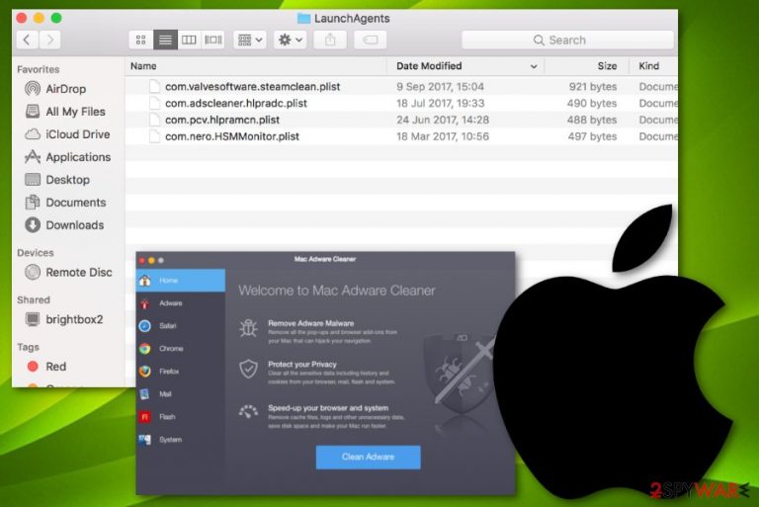Switch Finder to icon view
The height and width of the screenshot is (507, 759).
[141, 40]
